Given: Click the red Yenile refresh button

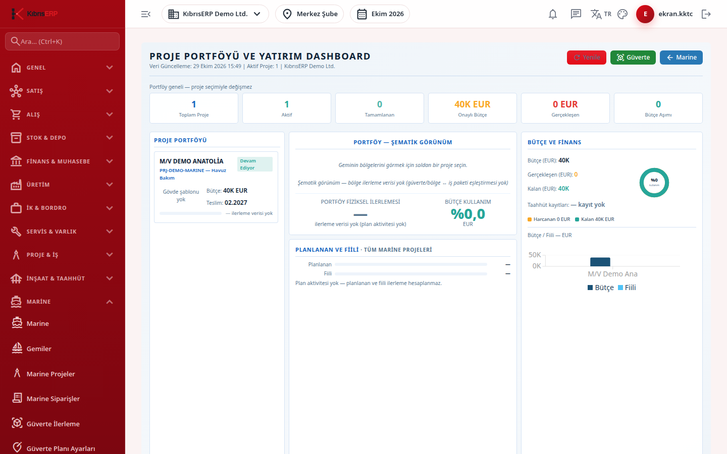Looking at the screenshot, I should click(587, 58).
